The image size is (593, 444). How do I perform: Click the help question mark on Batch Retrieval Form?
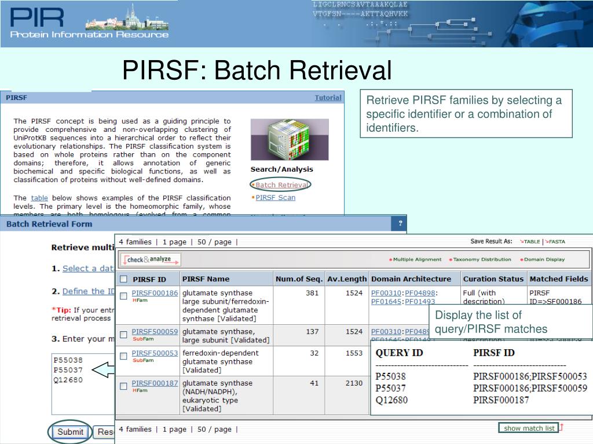tap(400, 224)
